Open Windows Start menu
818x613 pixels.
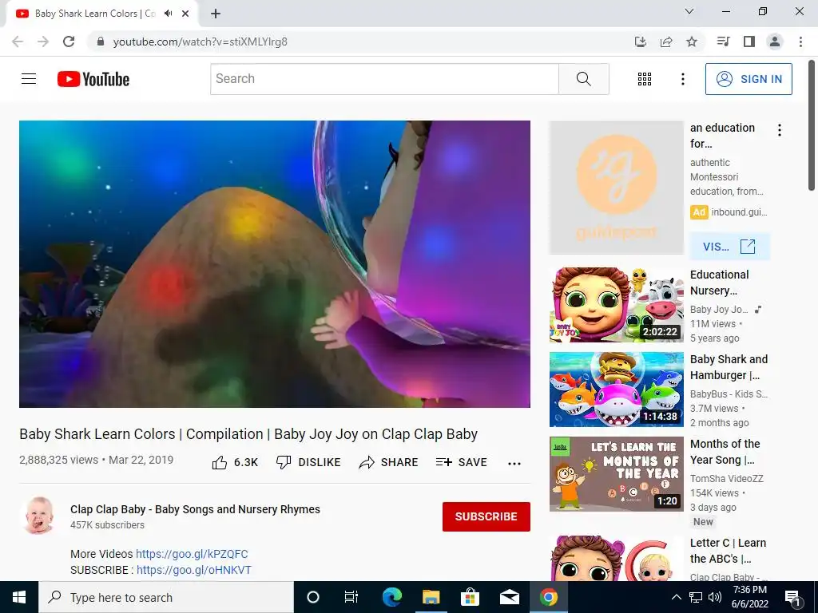[x=19, y=597]
